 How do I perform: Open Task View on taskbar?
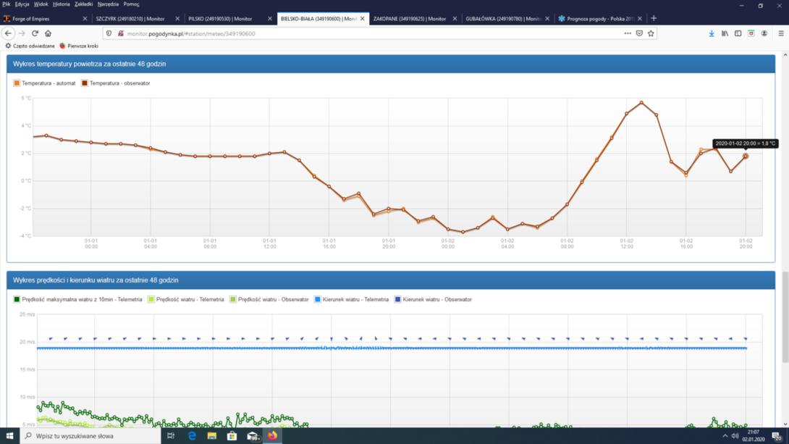click(171, 436)
